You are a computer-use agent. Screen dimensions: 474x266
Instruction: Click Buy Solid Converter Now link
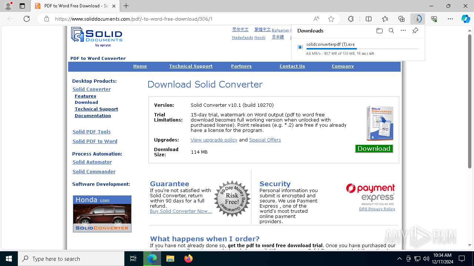181,211
